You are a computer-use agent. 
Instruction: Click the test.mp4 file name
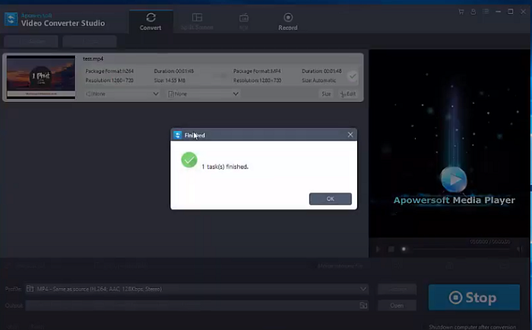93,59
